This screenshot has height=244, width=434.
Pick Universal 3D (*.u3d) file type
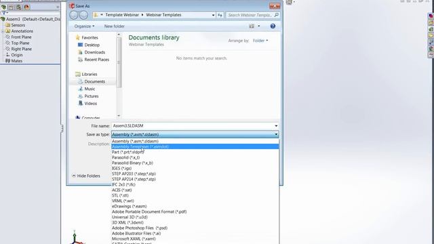(195, 217)
